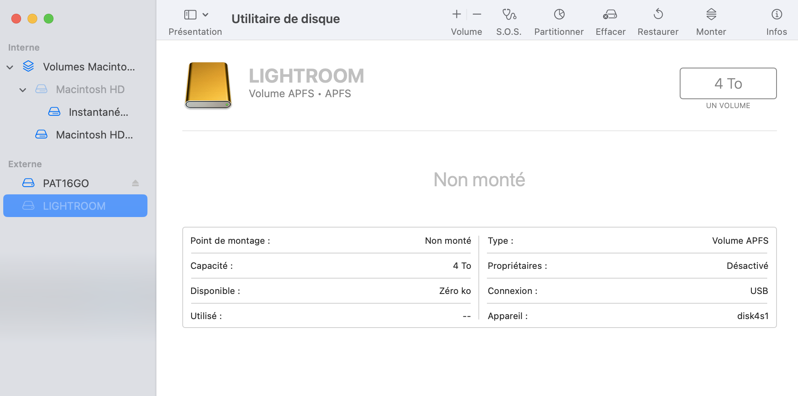Click the Effacer erase disk icon

(610, 14)
